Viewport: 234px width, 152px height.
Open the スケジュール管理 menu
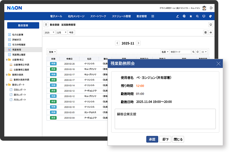[121, 16]
